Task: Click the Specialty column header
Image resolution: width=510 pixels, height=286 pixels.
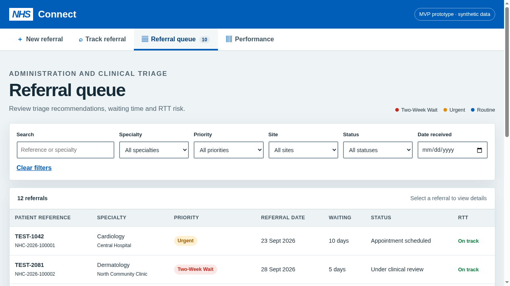Action: click(x=112, y=218)
